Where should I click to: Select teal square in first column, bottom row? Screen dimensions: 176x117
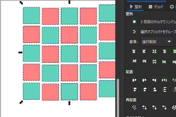(x=31, y=91)
